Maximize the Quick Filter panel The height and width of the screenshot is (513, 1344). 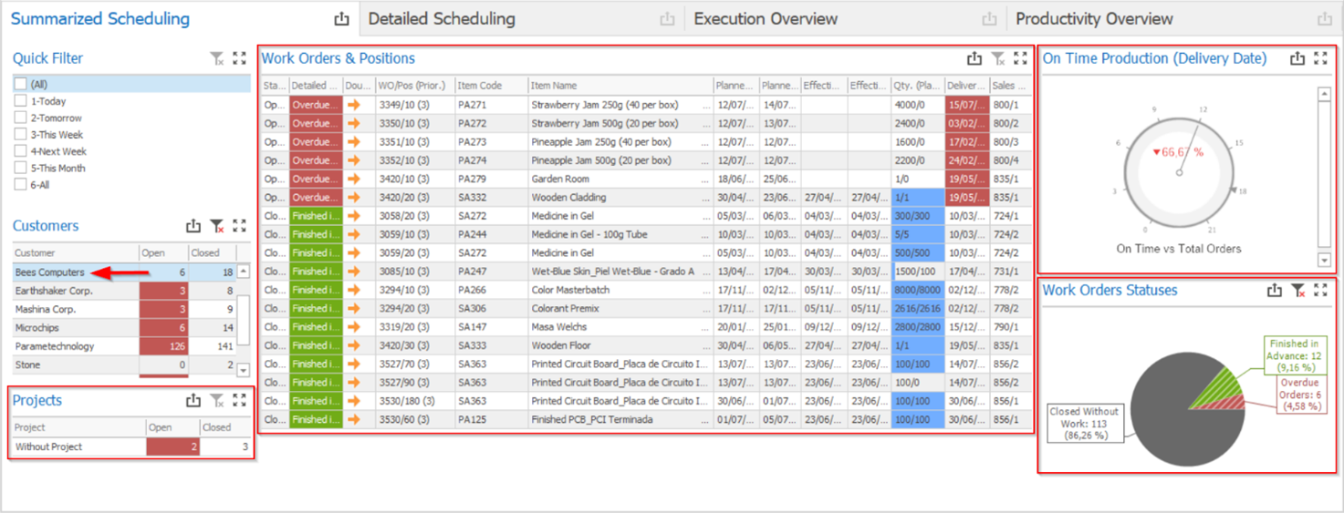(x=239, y=58)
